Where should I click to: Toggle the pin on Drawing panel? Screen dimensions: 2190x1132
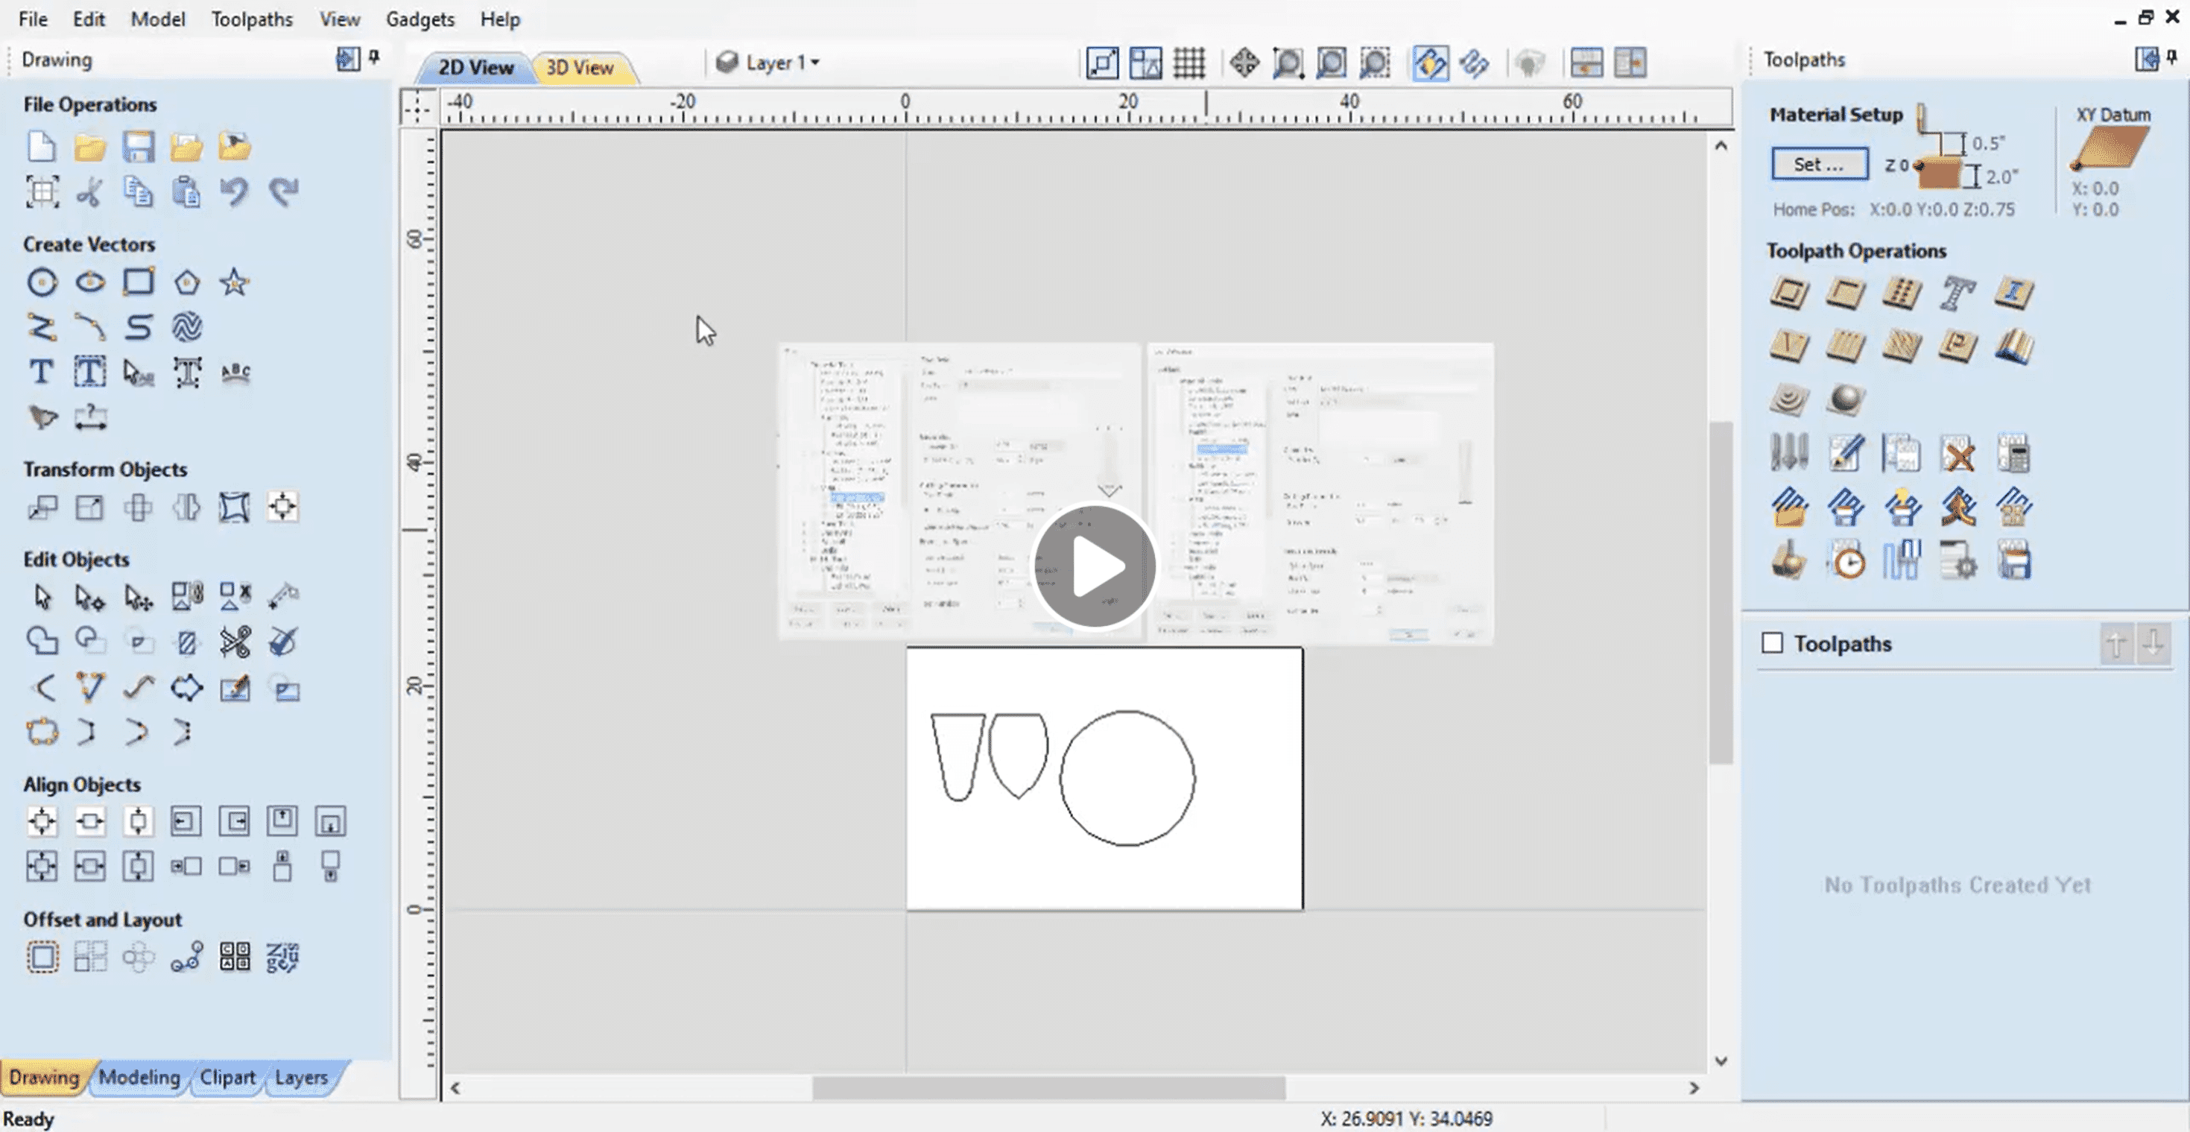point(374,58)
